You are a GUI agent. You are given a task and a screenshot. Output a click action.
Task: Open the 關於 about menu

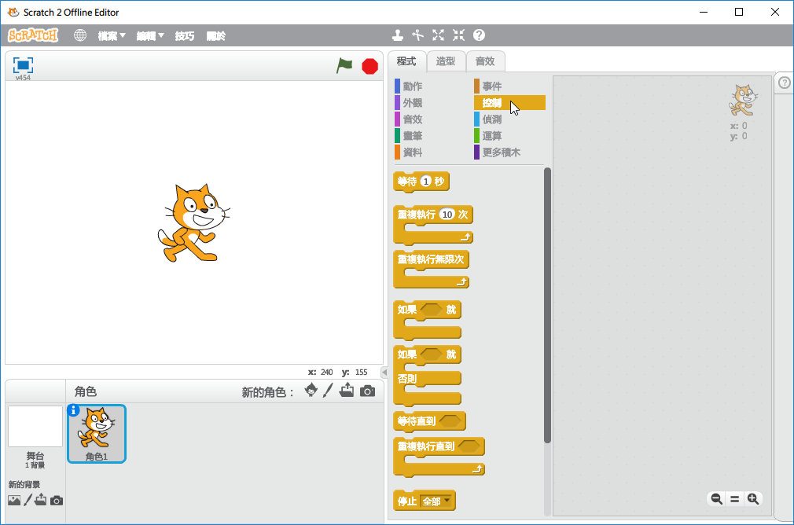click(215, 36)
